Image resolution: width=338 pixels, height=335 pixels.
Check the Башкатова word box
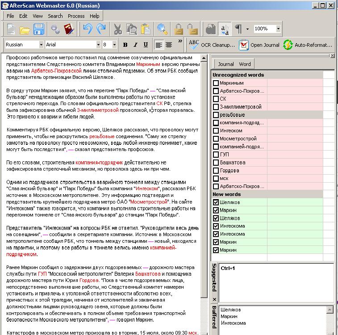(216, 162)
